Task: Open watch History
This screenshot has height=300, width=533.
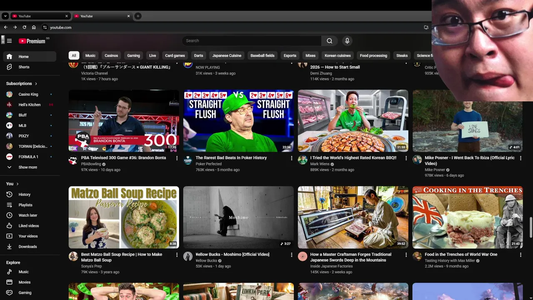Action: (x=30, y=195)
